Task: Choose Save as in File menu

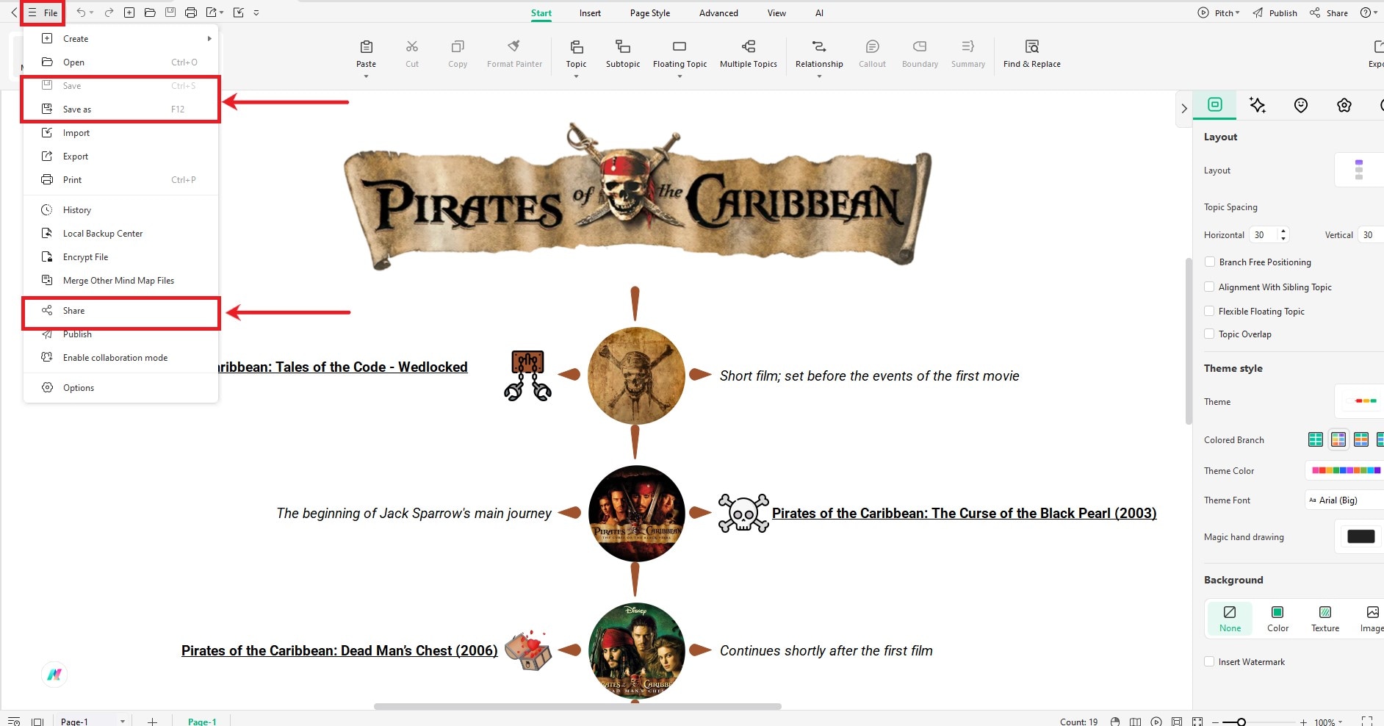Action: [120, 109]
